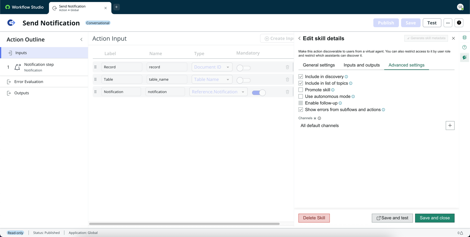This screenshot has width=470, height=237.
Task: Open the SB user avatar menu
Action: click(x=460, y=7)
